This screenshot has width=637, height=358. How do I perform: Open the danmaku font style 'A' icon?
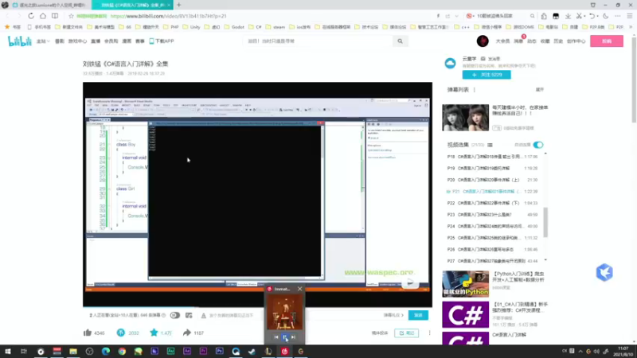coord(204,315)
